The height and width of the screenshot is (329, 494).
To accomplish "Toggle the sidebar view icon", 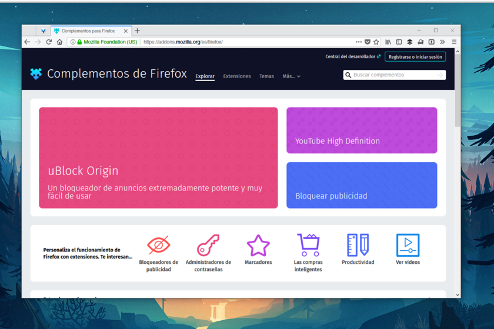I will click(399, 42).
